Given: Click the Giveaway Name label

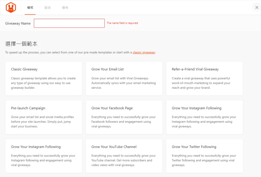Looking at the screenshot, I should pos(18,23).
